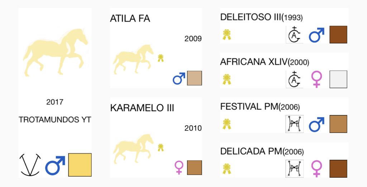Click the V-shaped breeder brand of Trotamundos YT
367x187 pixels.
[x=30, y=165]
